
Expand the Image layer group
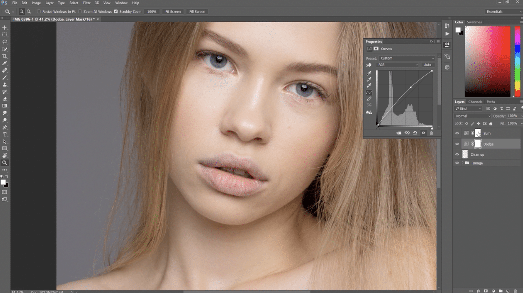(463, 163)
